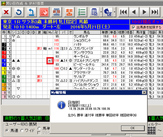Click the blue return arrow toolbar icon
This screenshot has height=137, width=163.
[32, 12]
